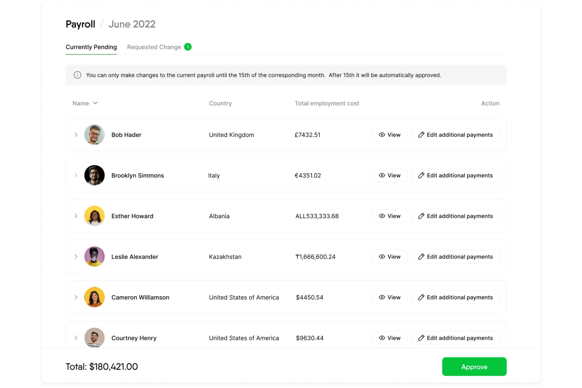This screenshot has width=582, height=388.
Task: Click the Payroll breadcrumb link
Action: point(80,24)
